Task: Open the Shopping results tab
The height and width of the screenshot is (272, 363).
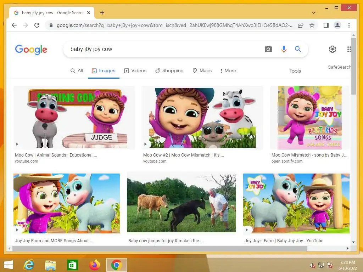Action: 169,70
